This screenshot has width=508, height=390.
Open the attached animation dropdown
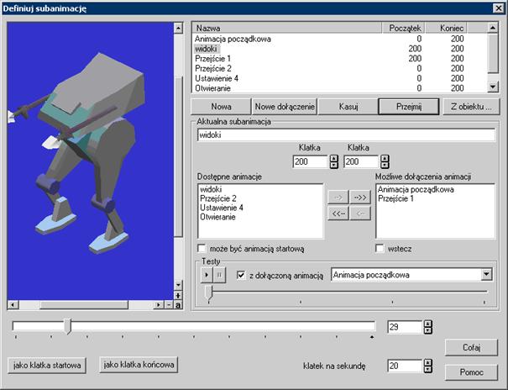point(486,275)
